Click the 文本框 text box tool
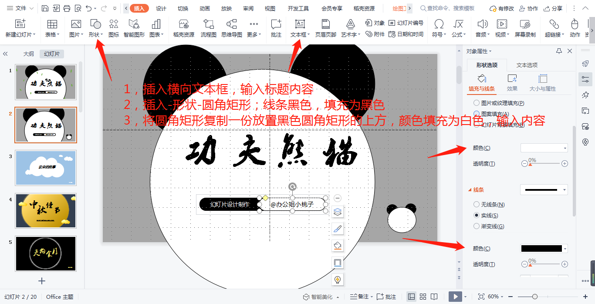Screen dimensions: 595x304 point(300,29)
